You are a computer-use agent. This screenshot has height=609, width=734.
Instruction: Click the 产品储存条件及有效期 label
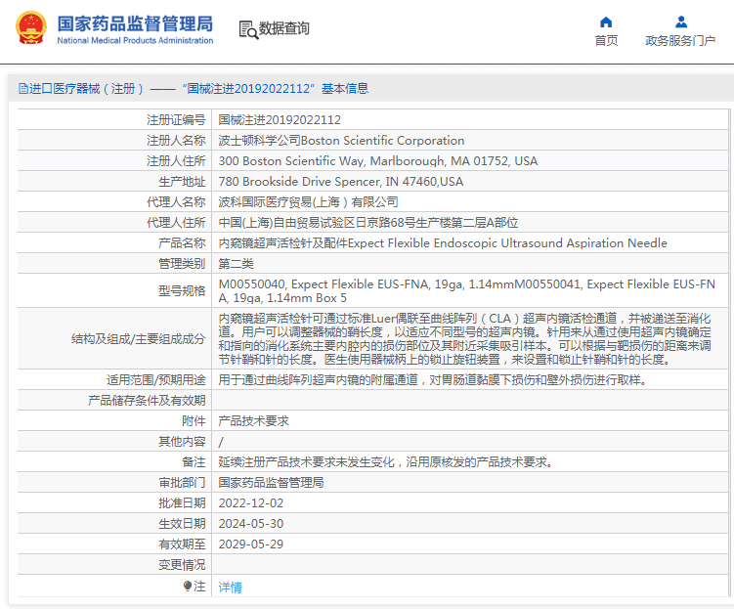[147, 400]
